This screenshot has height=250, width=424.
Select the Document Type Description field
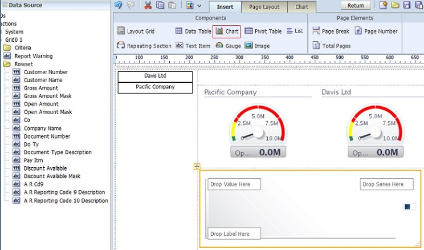[x=52, y=152]
